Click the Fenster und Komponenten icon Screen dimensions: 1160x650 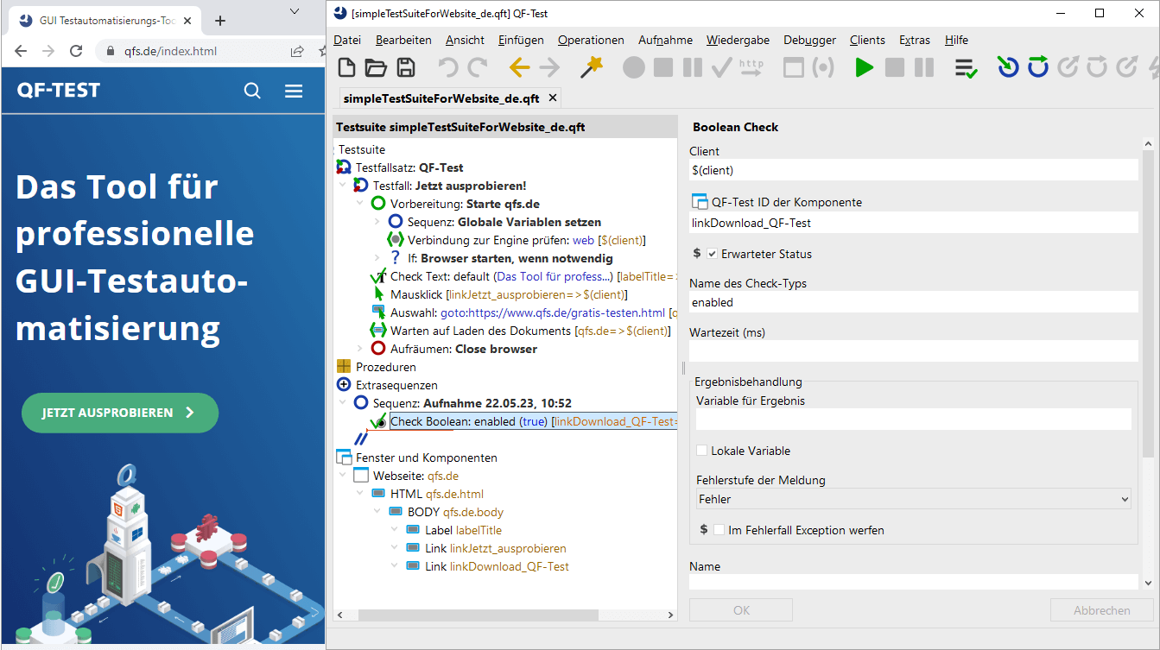tap(344, 458)
